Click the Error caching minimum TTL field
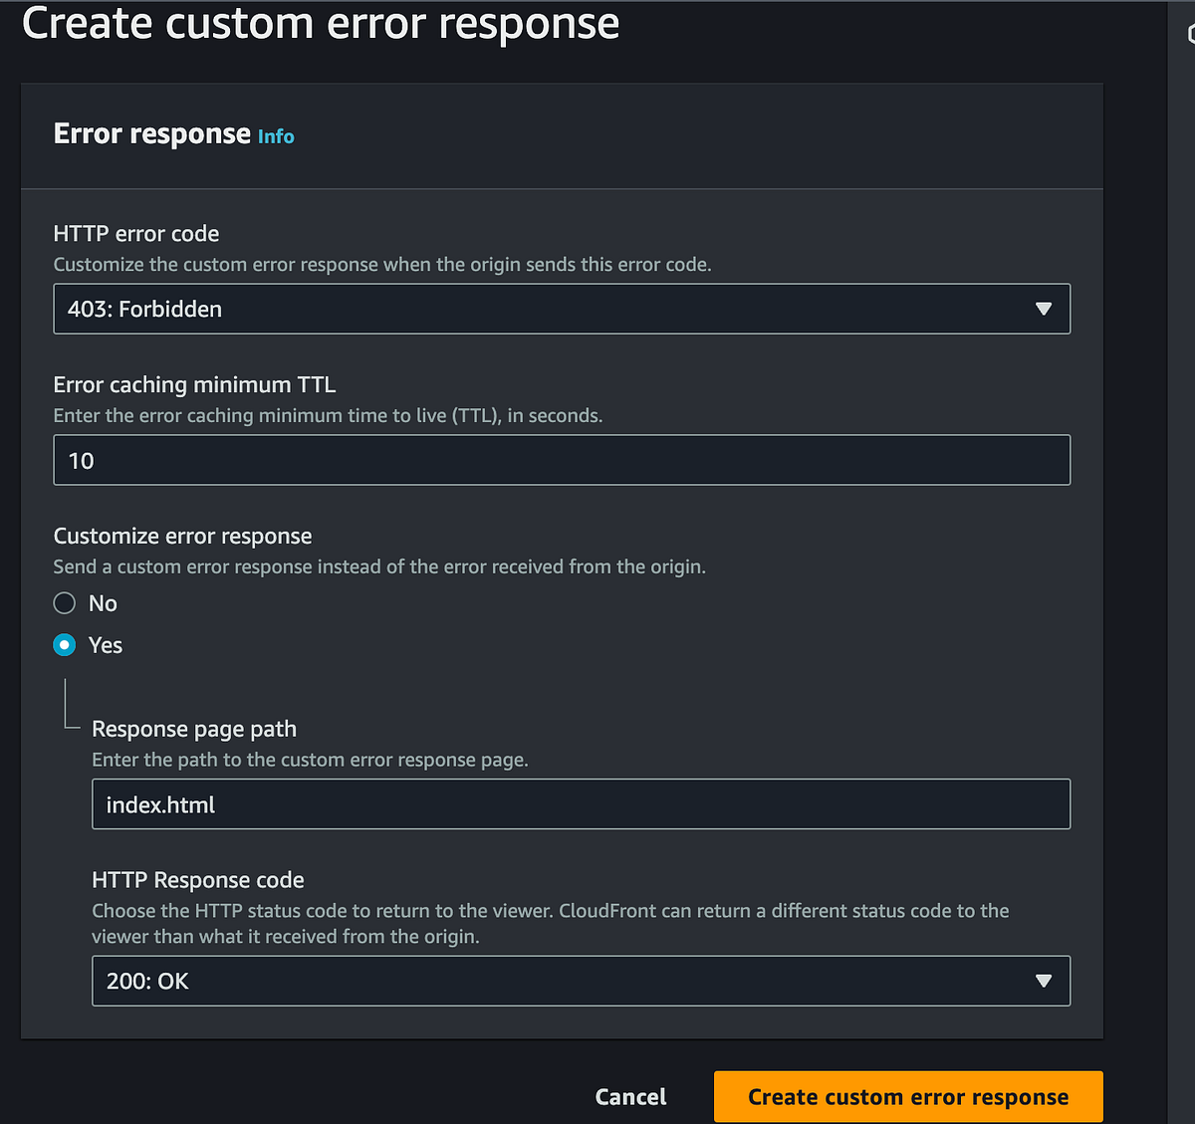The width and height of the screenshot is (1195, 1124). (x=561, y=459)
